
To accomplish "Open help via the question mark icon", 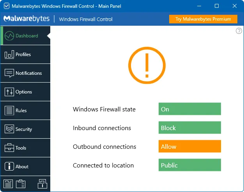I will (239, 31).
